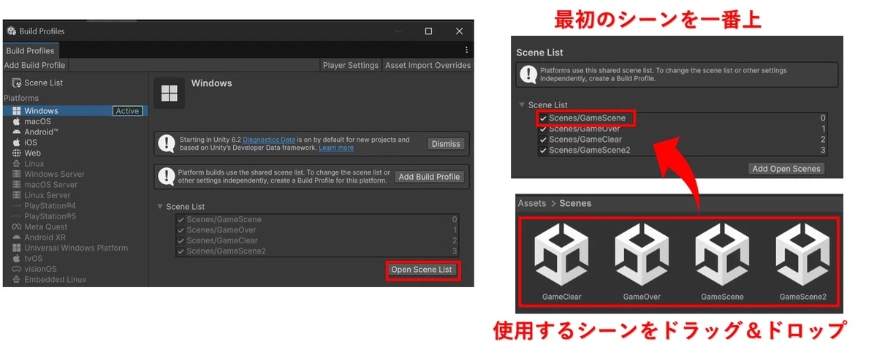Maximize the Build Profiles window
The width and height of the screenshot is (877, 350).
tap(428, 31)
